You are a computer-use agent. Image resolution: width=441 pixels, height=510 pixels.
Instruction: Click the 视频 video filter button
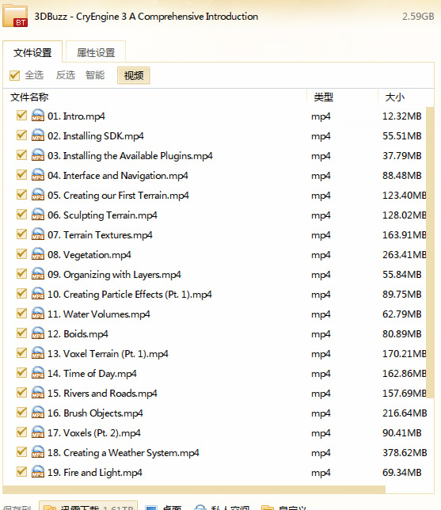click(134, 75)
